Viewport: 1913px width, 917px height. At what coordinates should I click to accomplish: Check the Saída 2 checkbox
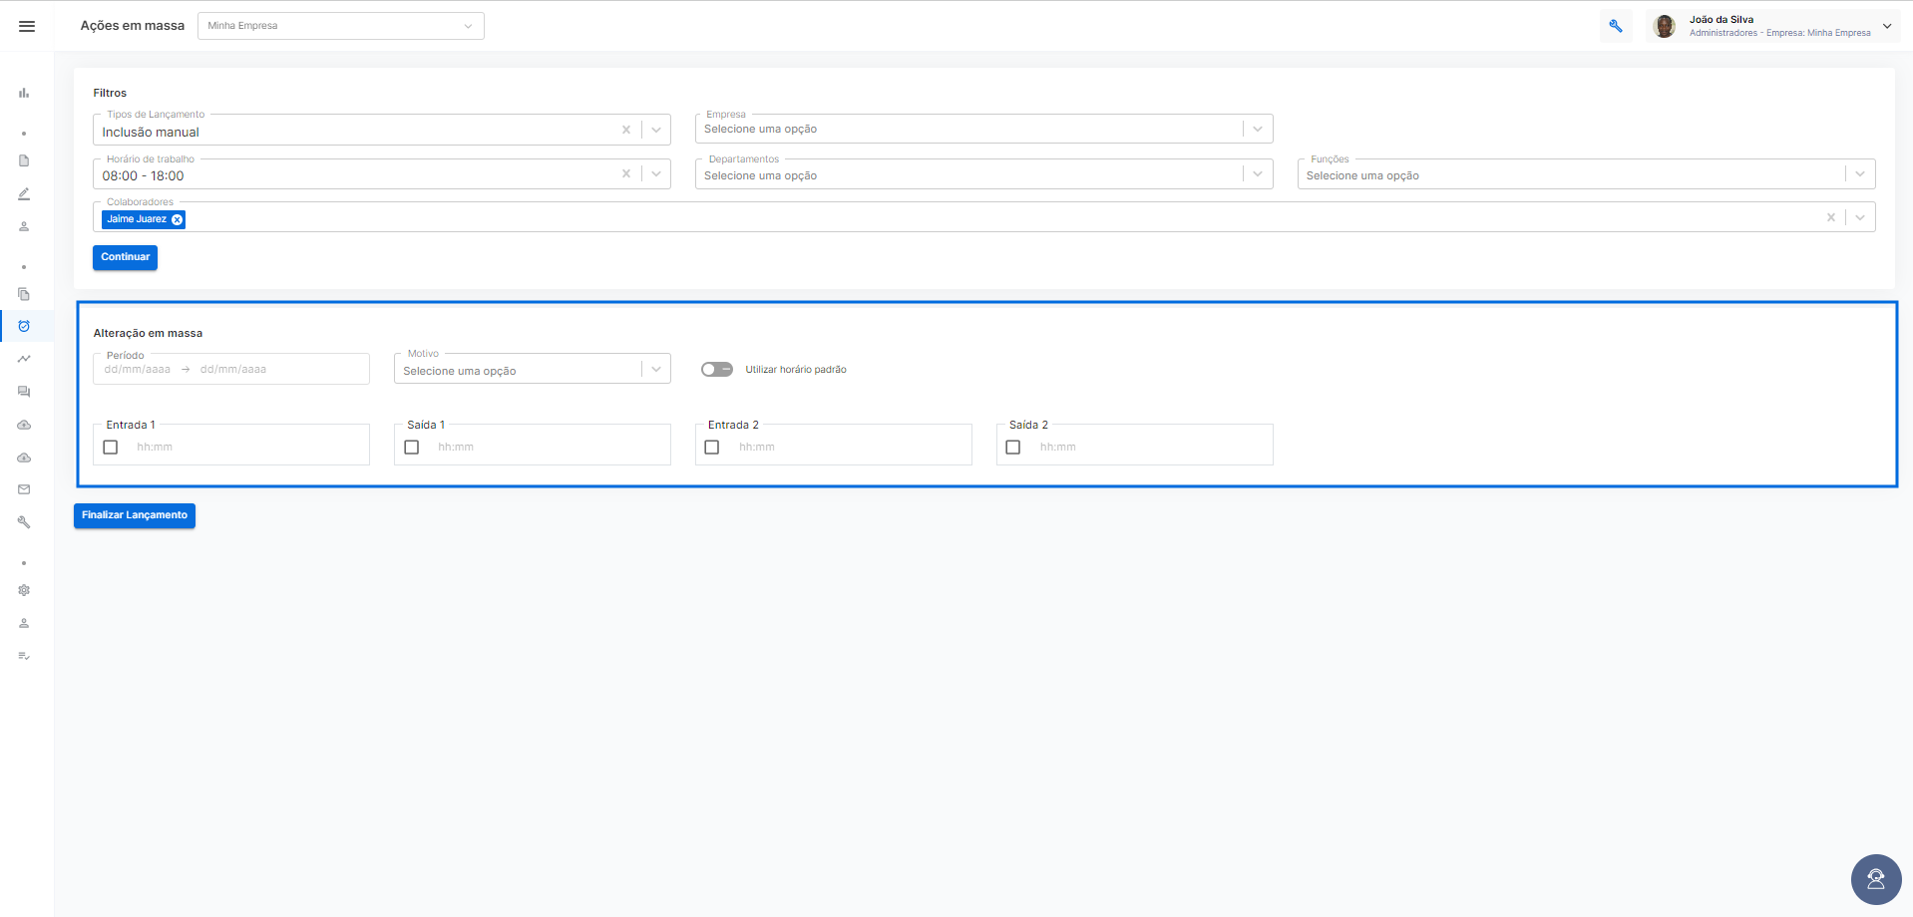point(1013,448)
